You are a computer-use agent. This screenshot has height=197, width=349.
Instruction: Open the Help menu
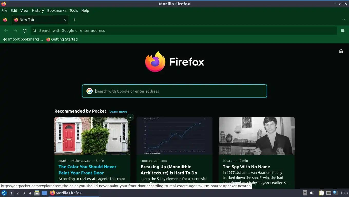(x=85, y=11)
